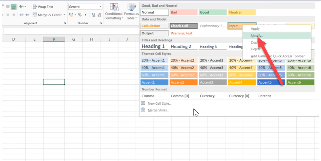This screenshot has height=161, width=321.
Task: Apply the Comma [0] number style
Action: (x=184, y=96)
